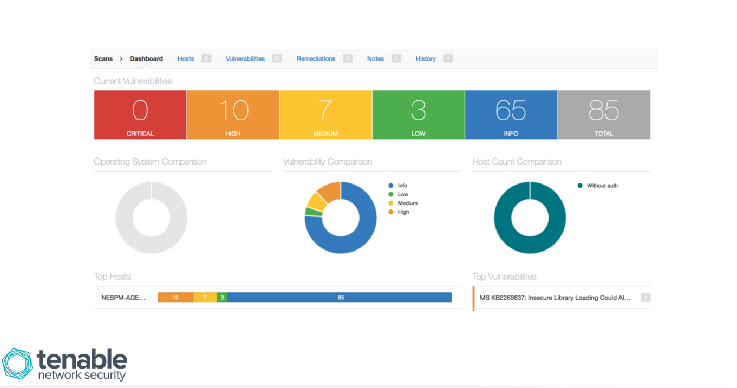Click the orange segment of NESPM-AGE host bar
This screenshot has width=737, height=388.
coord(175,297)
